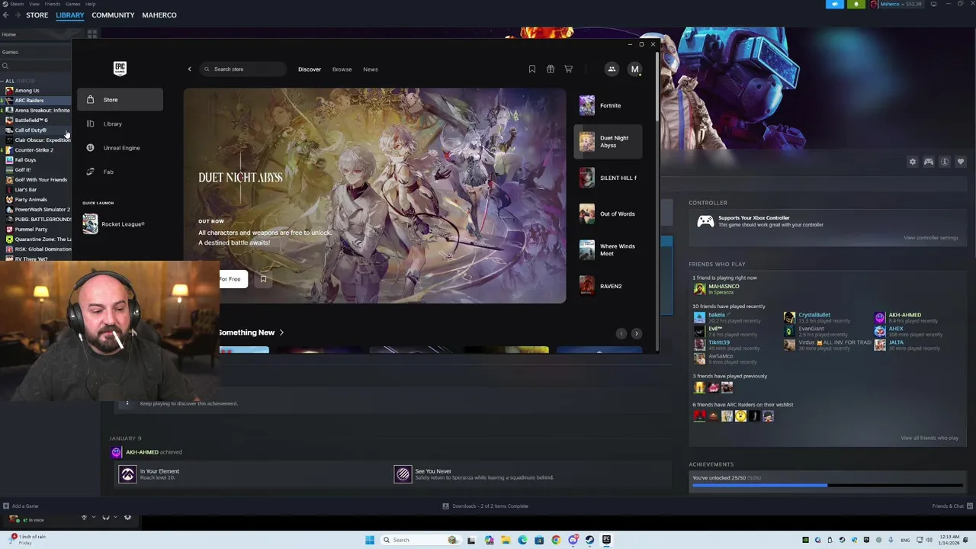Add Duet Night Abyss to wishlist button
Image resolution: width=976 pixels, height=549 pixels.
click(x=263, y=279)
